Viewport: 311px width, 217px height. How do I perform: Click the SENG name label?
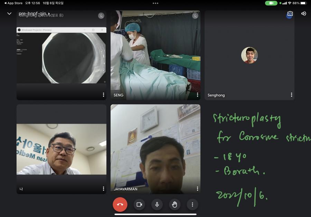click(x=119, y=95)
